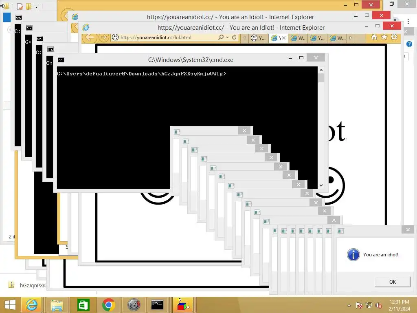Viewport: 417px width, 313px height.
Task: Switch to the second IE-icon 'Y...' tab
Action: [318, 38]
